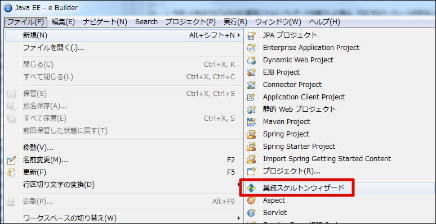Click the Dynamic Web Project globe icon
Image resolution: width=436 pixels, height=224 pixels.
pos(251,60)
